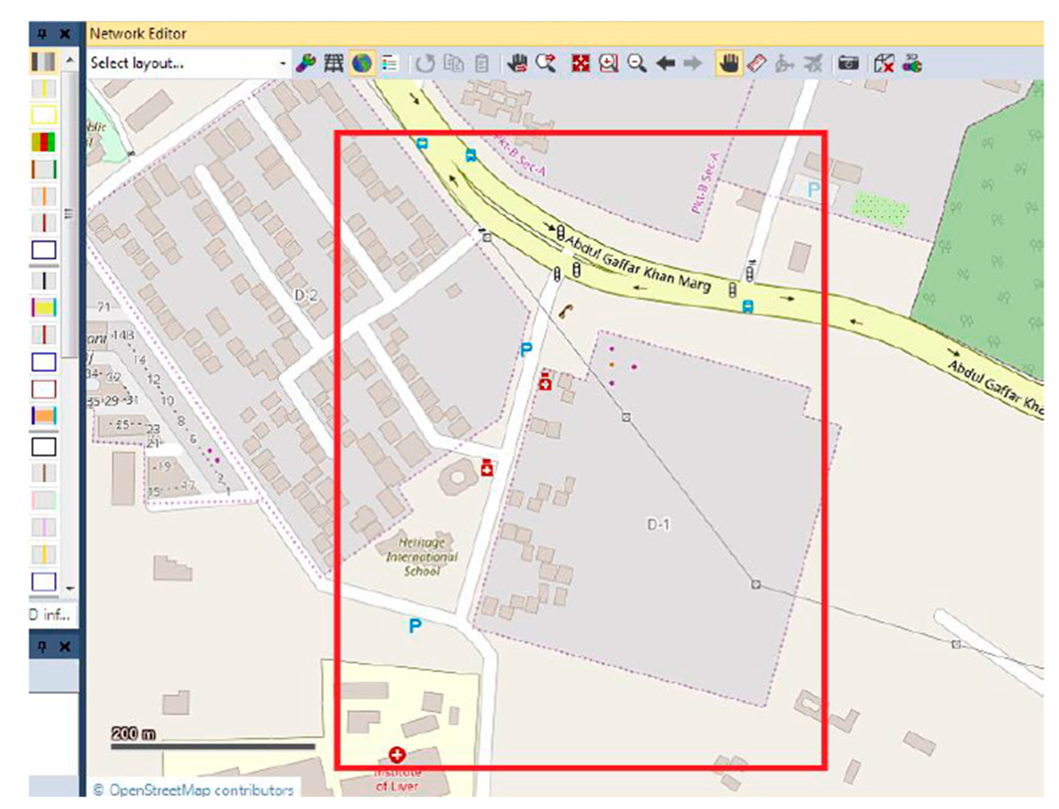The height and width of the screenshot is (809, 1059).
Task: Select the ruler measure distance tool
Action: click(757, 63)
